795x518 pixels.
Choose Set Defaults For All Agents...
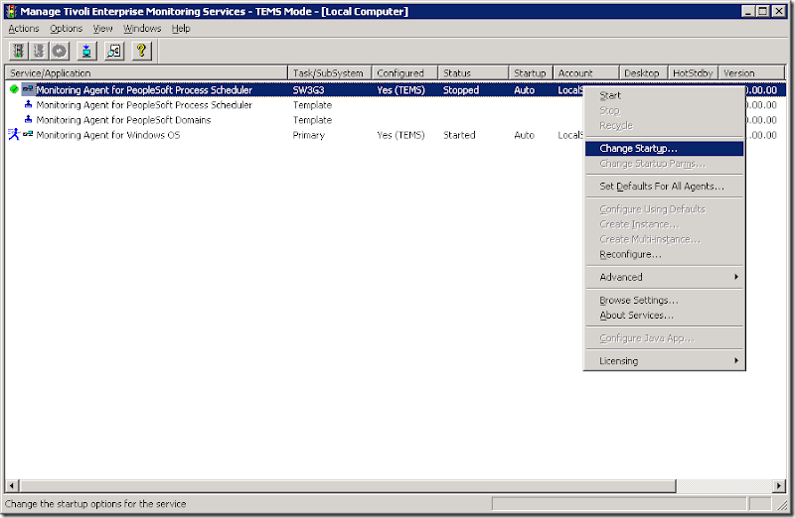[x=664, y=187]
